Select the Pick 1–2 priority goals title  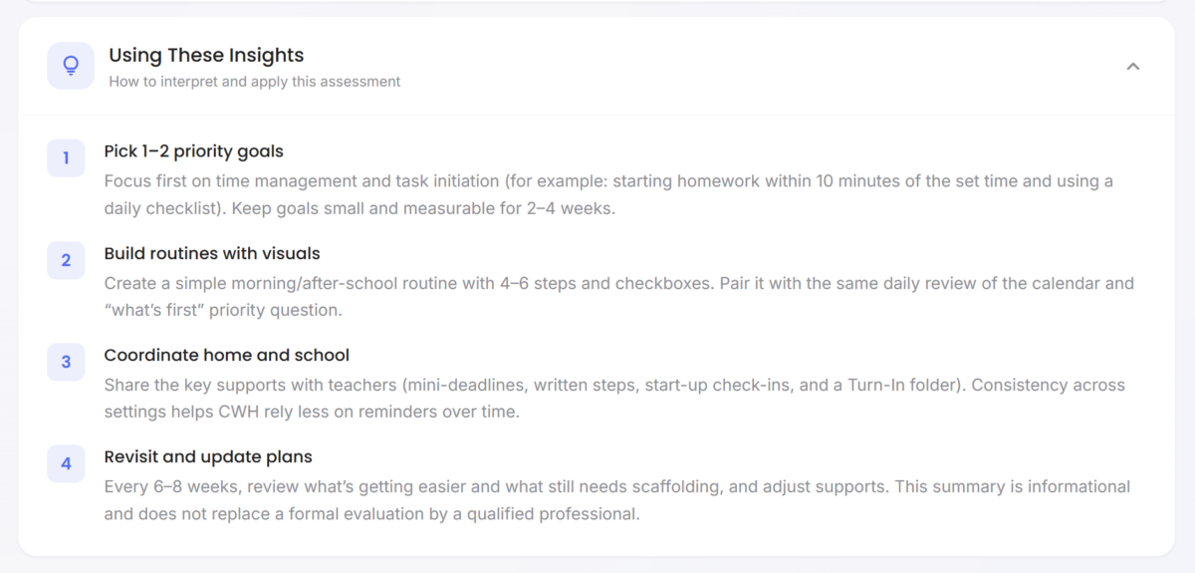[x=193, y=151]
